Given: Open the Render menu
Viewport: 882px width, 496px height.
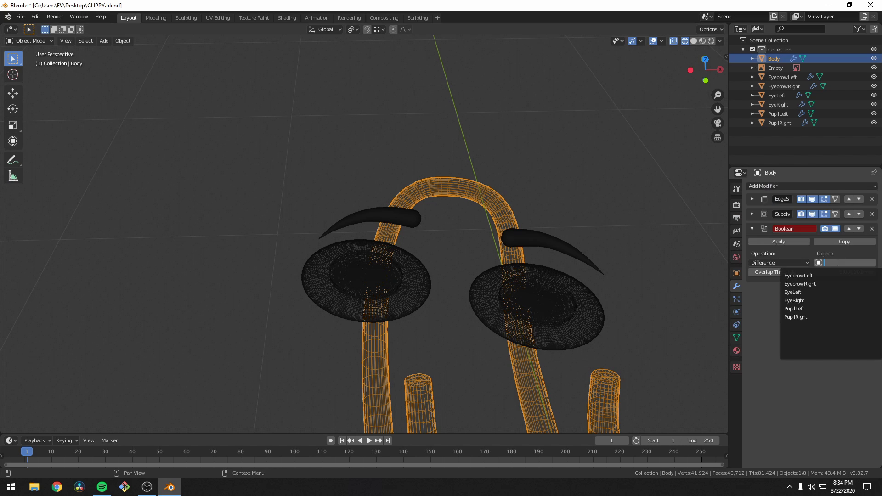Looking at the screenshot, I should [x=55, y=17].
